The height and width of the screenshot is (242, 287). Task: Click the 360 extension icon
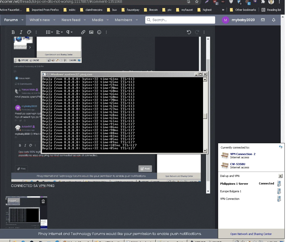pos(223,2)
